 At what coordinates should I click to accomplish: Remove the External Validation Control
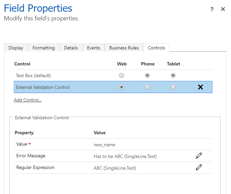coord(200,87)
